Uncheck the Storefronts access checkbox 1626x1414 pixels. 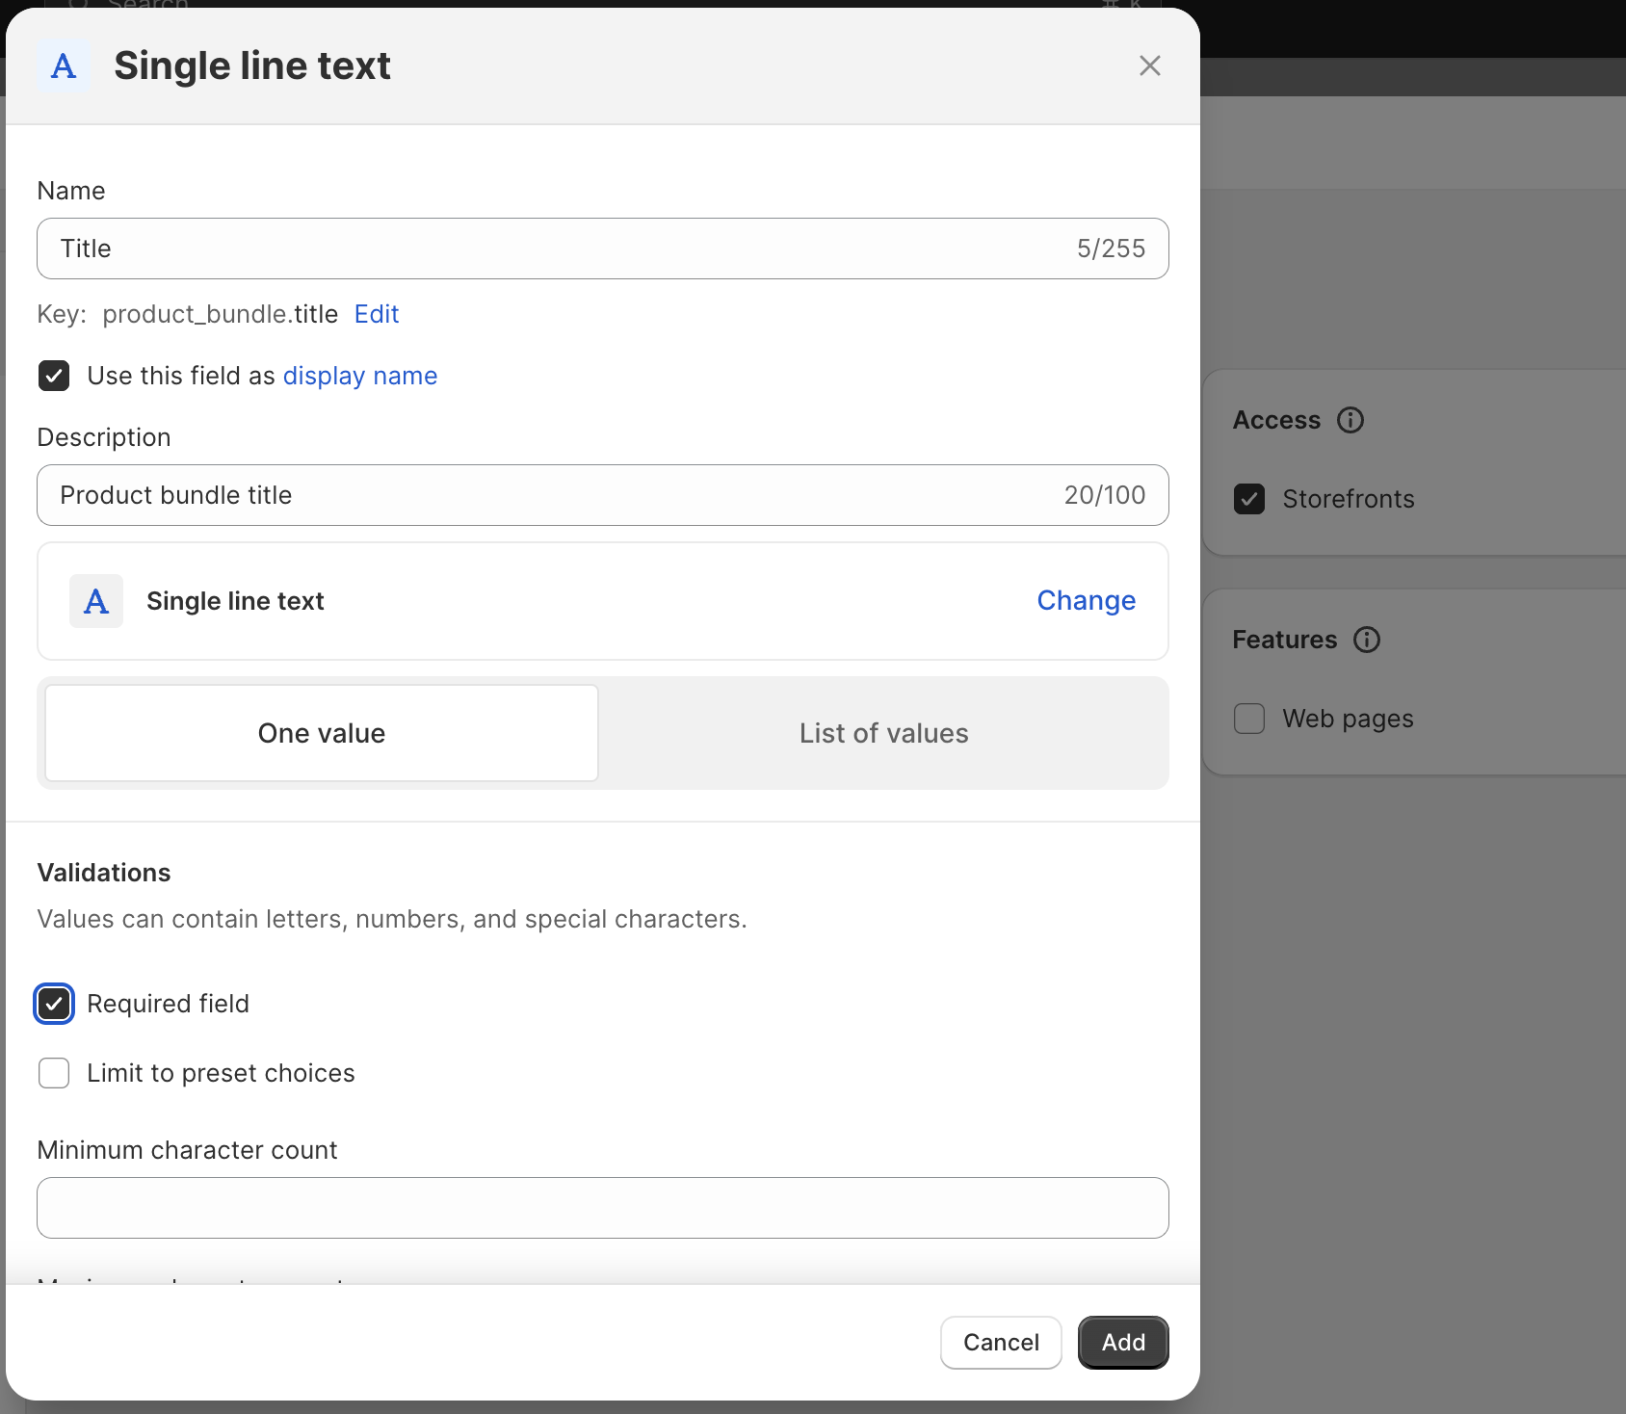tap(1248, 499)
